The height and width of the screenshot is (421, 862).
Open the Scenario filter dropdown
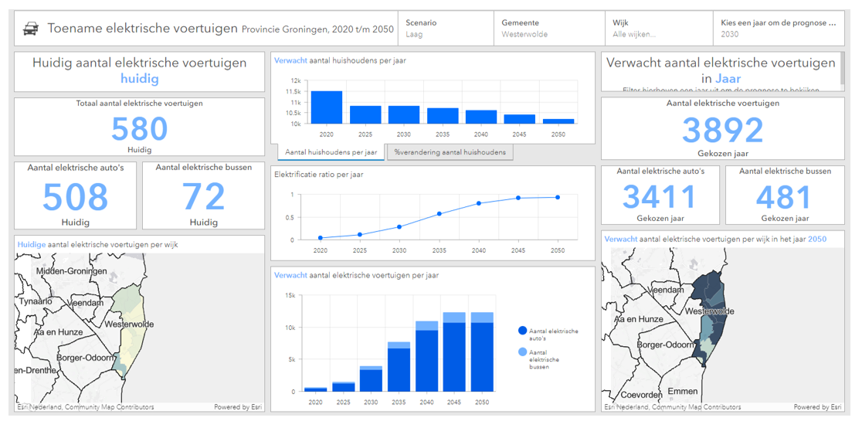point(446,29)
